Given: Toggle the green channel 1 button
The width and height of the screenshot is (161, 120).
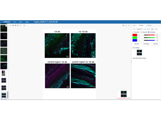Looking at the screenshot, I should point(135,38).
